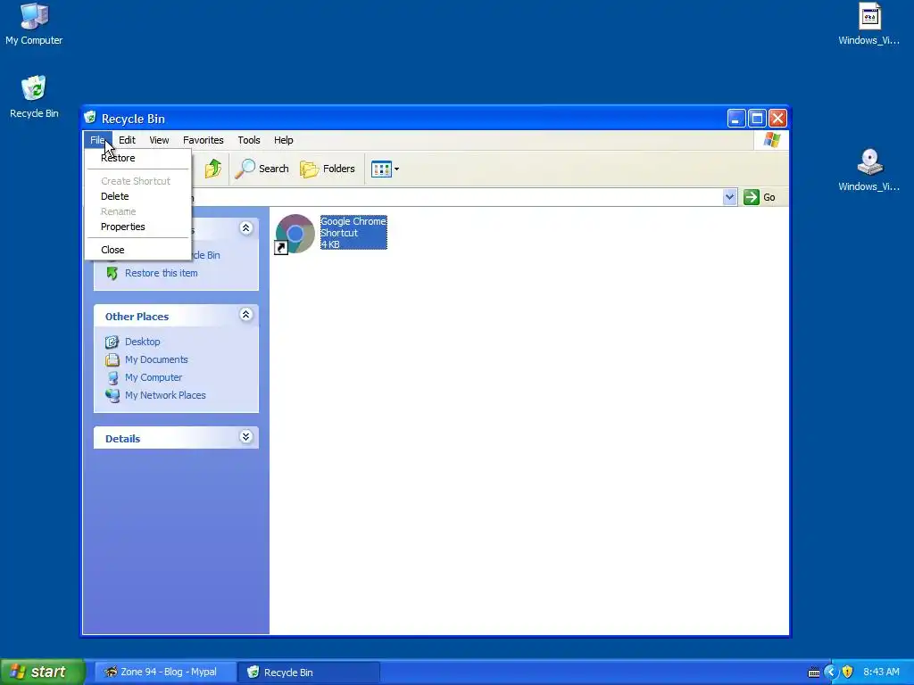Go to Desktop in Other Places

[x=142, y=342]
